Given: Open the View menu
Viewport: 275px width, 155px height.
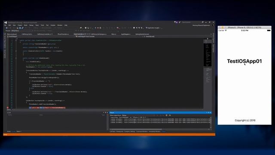Looking at the screenshot, I should pyautogui.click(x=14, y=25).
